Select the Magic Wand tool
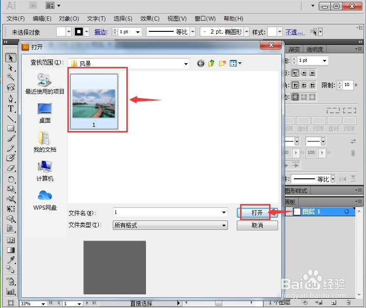This screenshot has height=308, width=366. tap(11, 77)
